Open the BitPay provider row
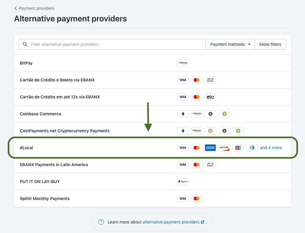The width and height of the screenshot is (305, 233). [152, 63]
